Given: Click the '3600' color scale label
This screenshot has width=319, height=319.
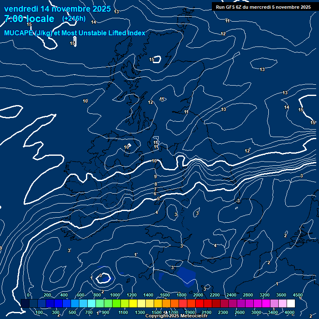Looking at the screenshot, I should pyautogui.click(x=281, y=295).
